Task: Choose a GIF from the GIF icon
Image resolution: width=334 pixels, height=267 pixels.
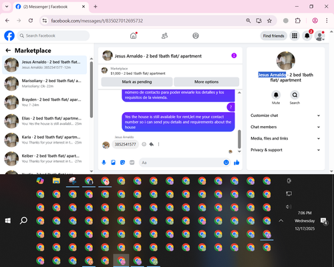Action: point(132,163)
